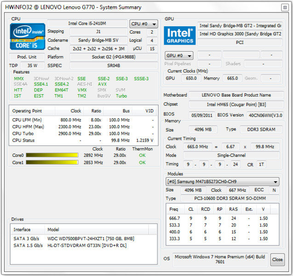
Task: Click the Motherboard name field
Action: point(236,95)
